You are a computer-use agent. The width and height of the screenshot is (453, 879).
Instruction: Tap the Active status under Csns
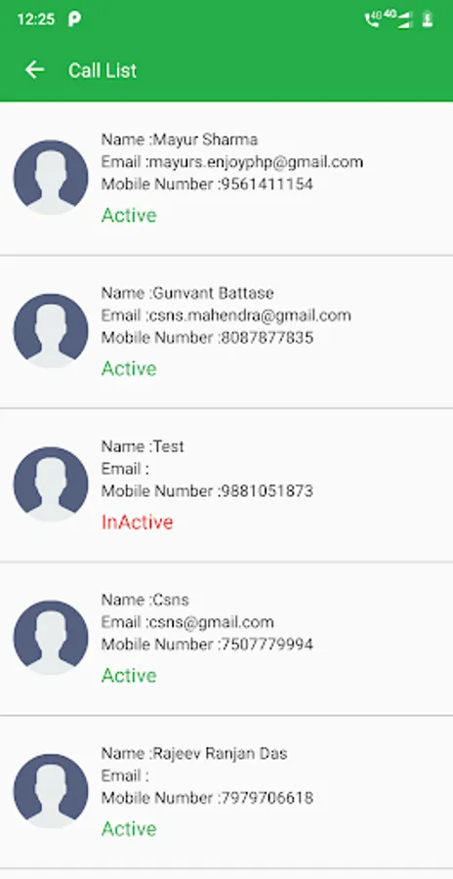click(x=129, y=676)
